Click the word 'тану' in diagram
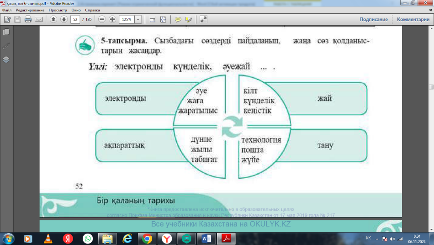 click(325, 145)
